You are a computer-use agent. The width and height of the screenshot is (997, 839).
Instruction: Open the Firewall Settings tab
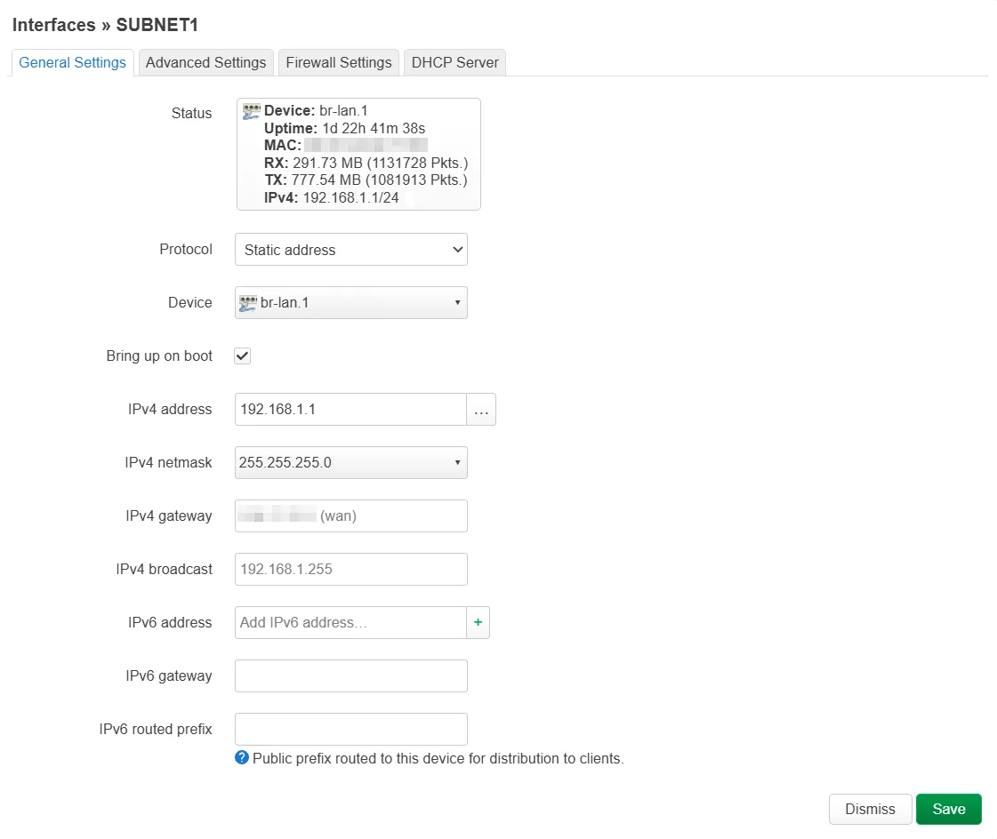click(339, 62)
